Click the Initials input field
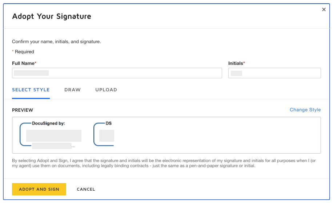The width and height of the screenshot is (333, 203). coord(274,73)
